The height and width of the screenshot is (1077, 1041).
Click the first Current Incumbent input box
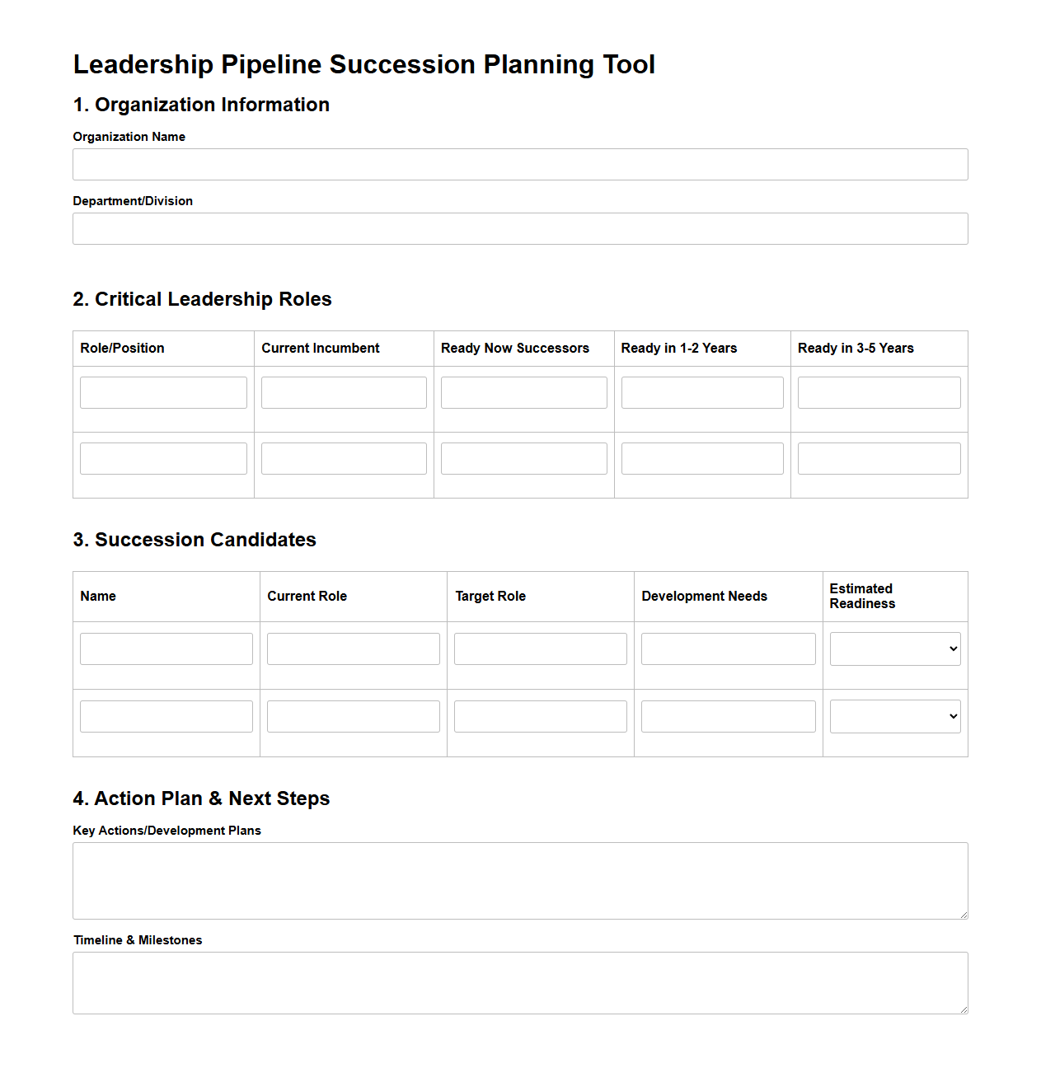tap(343, 392)
